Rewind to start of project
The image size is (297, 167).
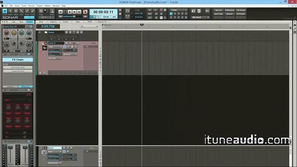pos(60,12)
